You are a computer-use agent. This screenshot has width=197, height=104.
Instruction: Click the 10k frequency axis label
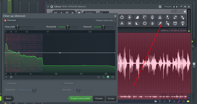click(x=56, y=74)
